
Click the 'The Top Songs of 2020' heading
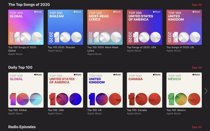point(29,5)
